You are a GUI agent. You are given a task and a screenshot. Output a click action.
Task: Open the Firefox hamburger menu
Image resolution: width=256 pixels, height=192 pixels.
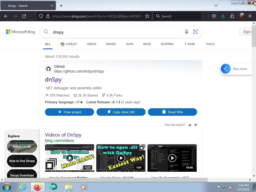click(x=250, y=16)
